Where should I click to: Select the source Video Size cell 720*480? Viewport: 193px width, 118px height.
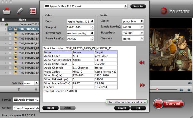tap(83, 75)
